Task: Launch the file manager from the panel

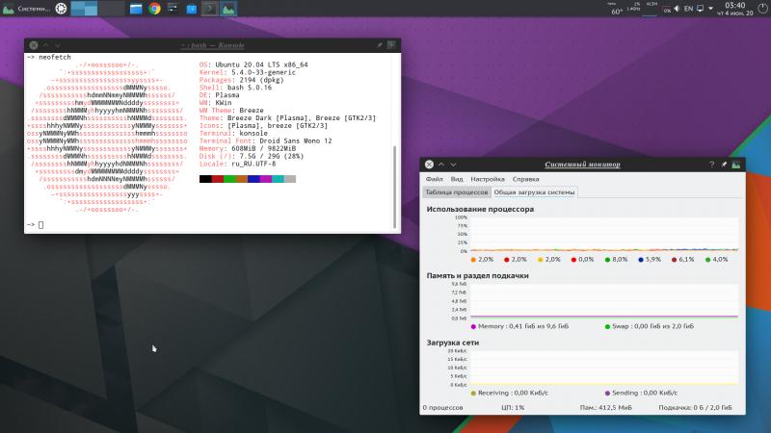Action: point(136,9)
